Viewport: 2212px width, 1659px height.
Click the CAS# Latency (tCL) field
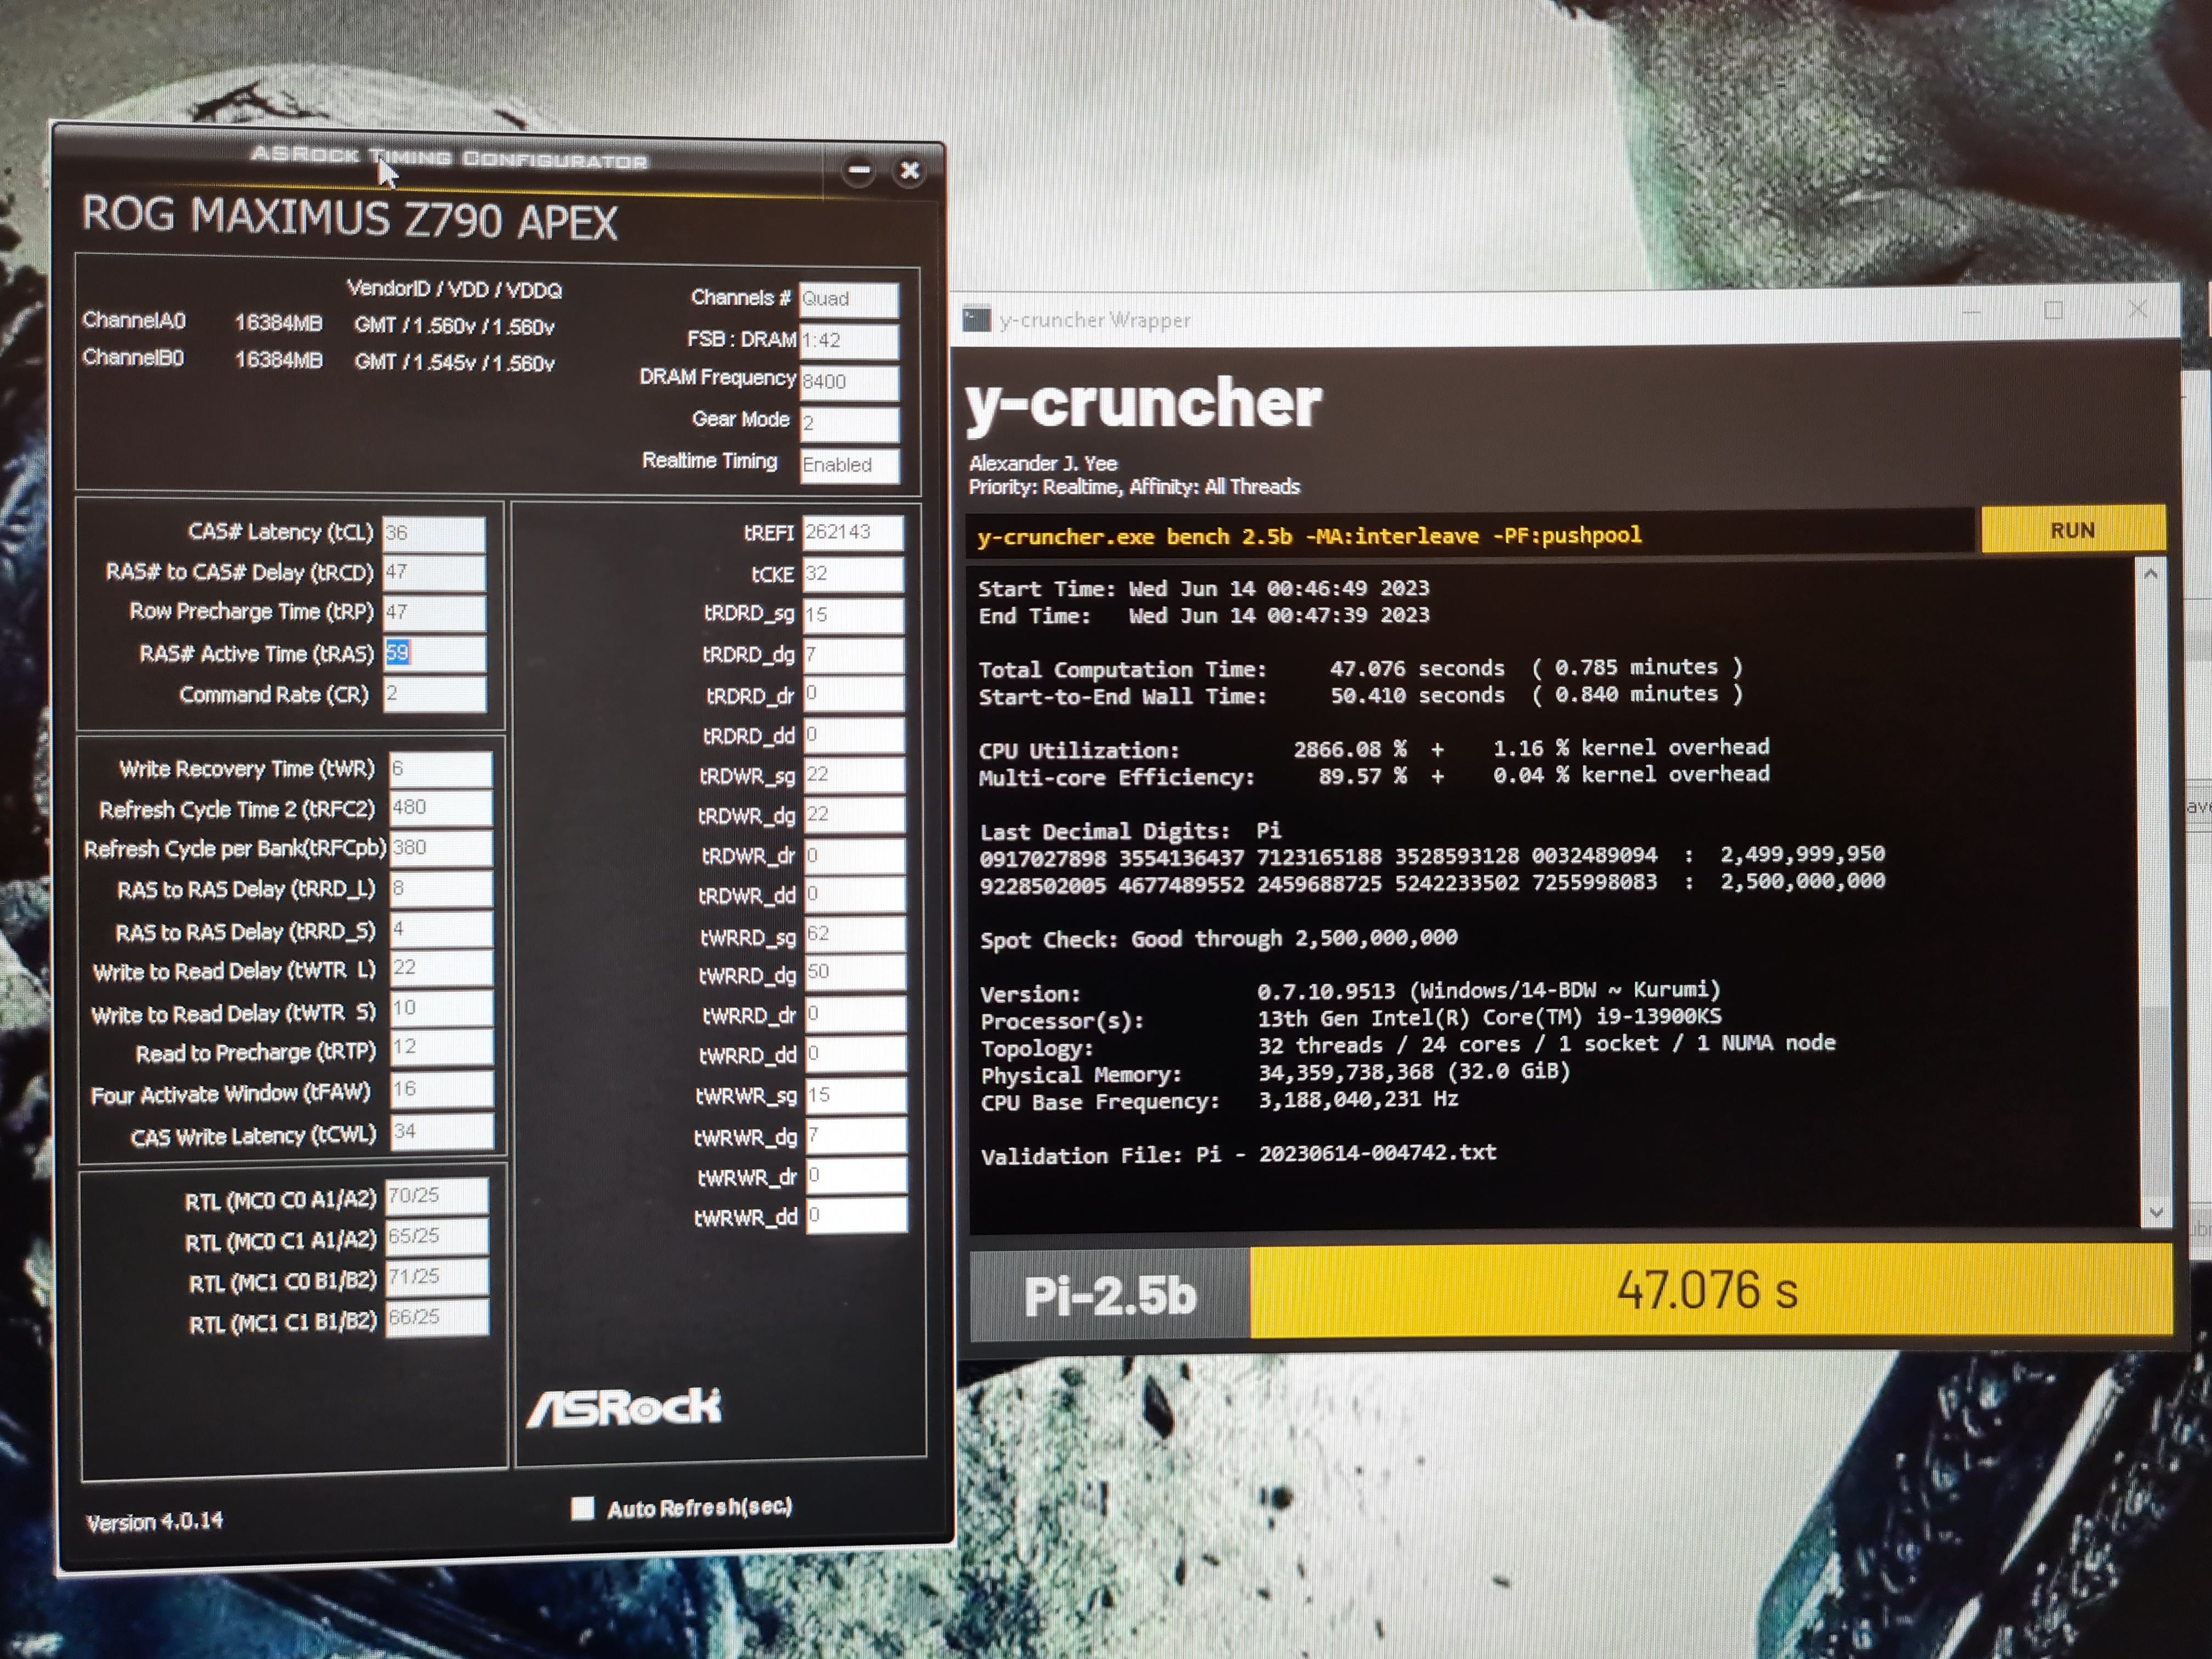434,533
